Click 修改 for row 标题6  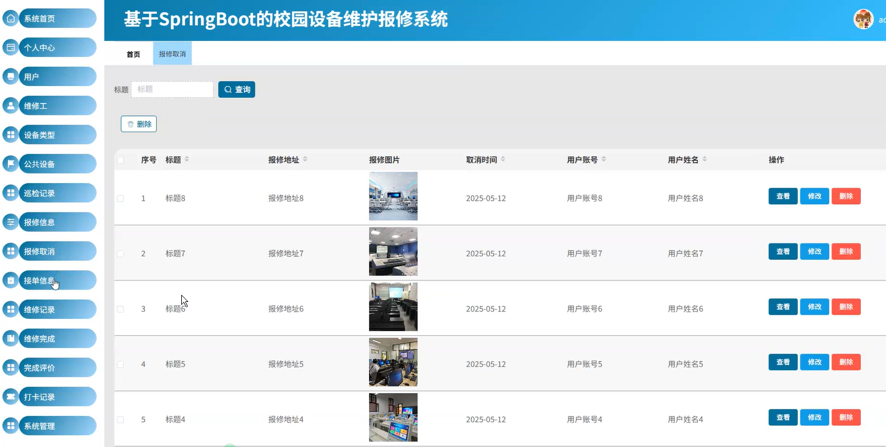(814, 307)
